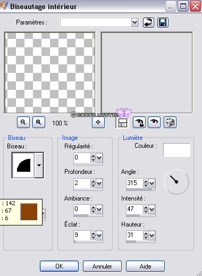Screen dimensions: 202x276
Task: Click the Éclat value input field
Action: (x=82, y=235)
